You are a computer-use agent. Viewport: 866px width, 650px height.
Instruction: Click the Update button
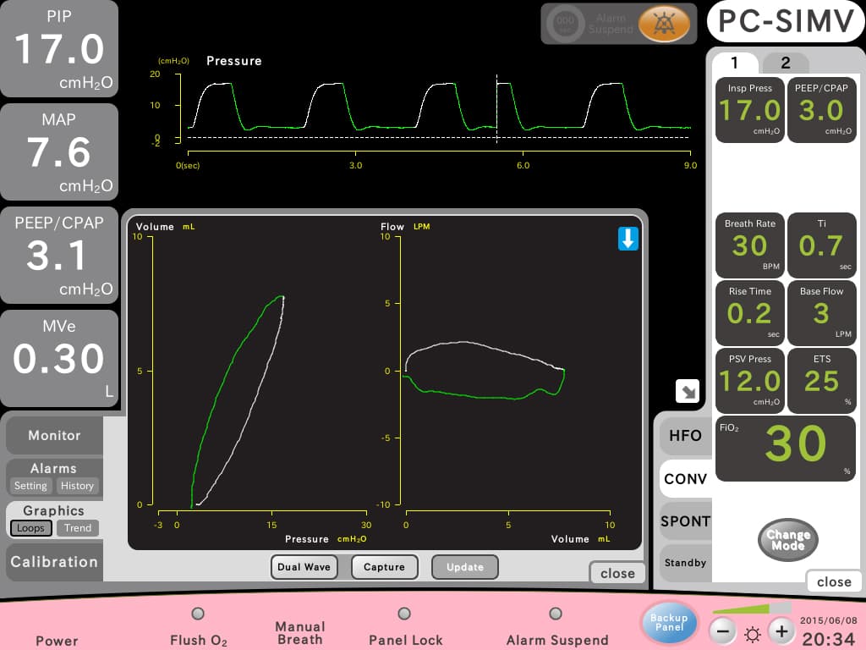pos(465,567)
